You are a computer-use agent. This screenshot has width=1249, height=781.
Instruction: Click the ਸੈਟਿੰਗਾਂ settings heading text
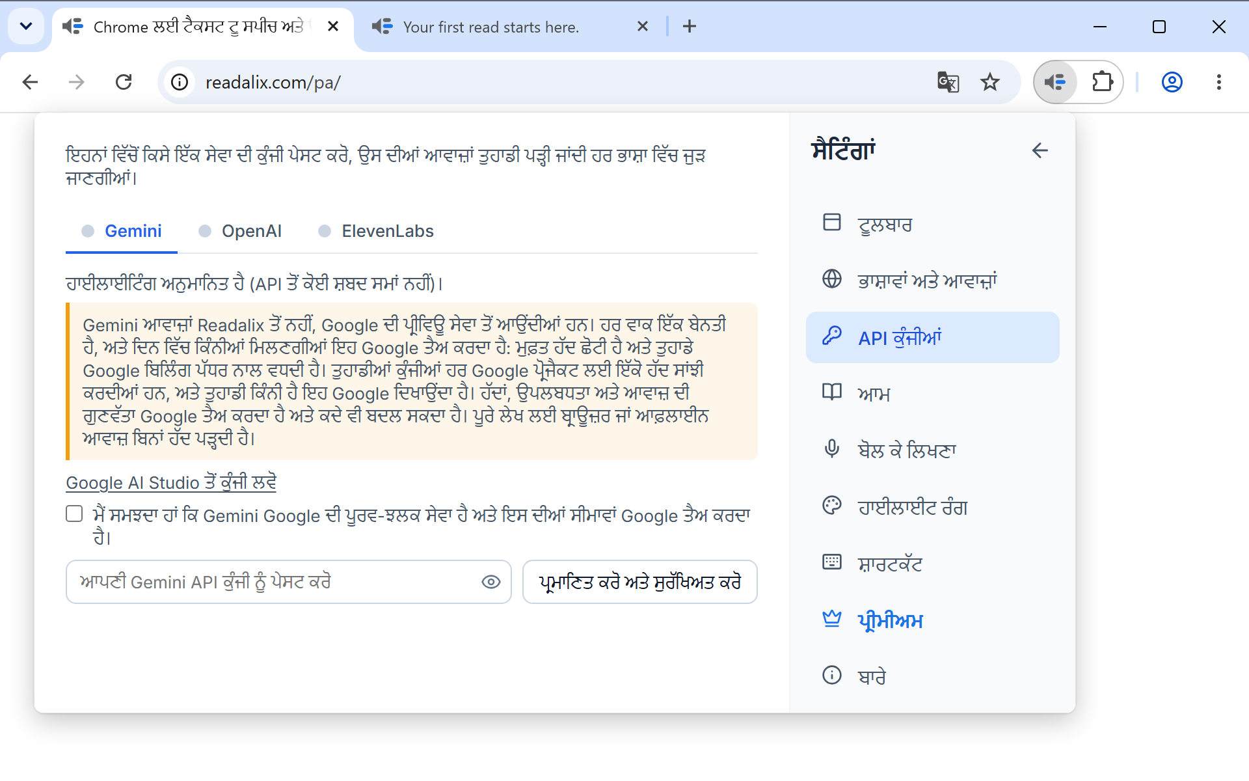(x=843, y=150)
